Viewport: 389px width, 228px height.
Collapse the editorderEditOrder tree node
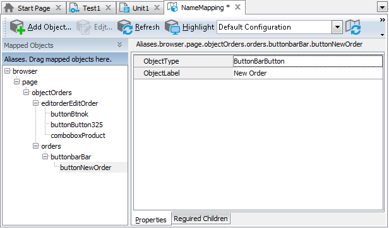(x=36, y=103)
